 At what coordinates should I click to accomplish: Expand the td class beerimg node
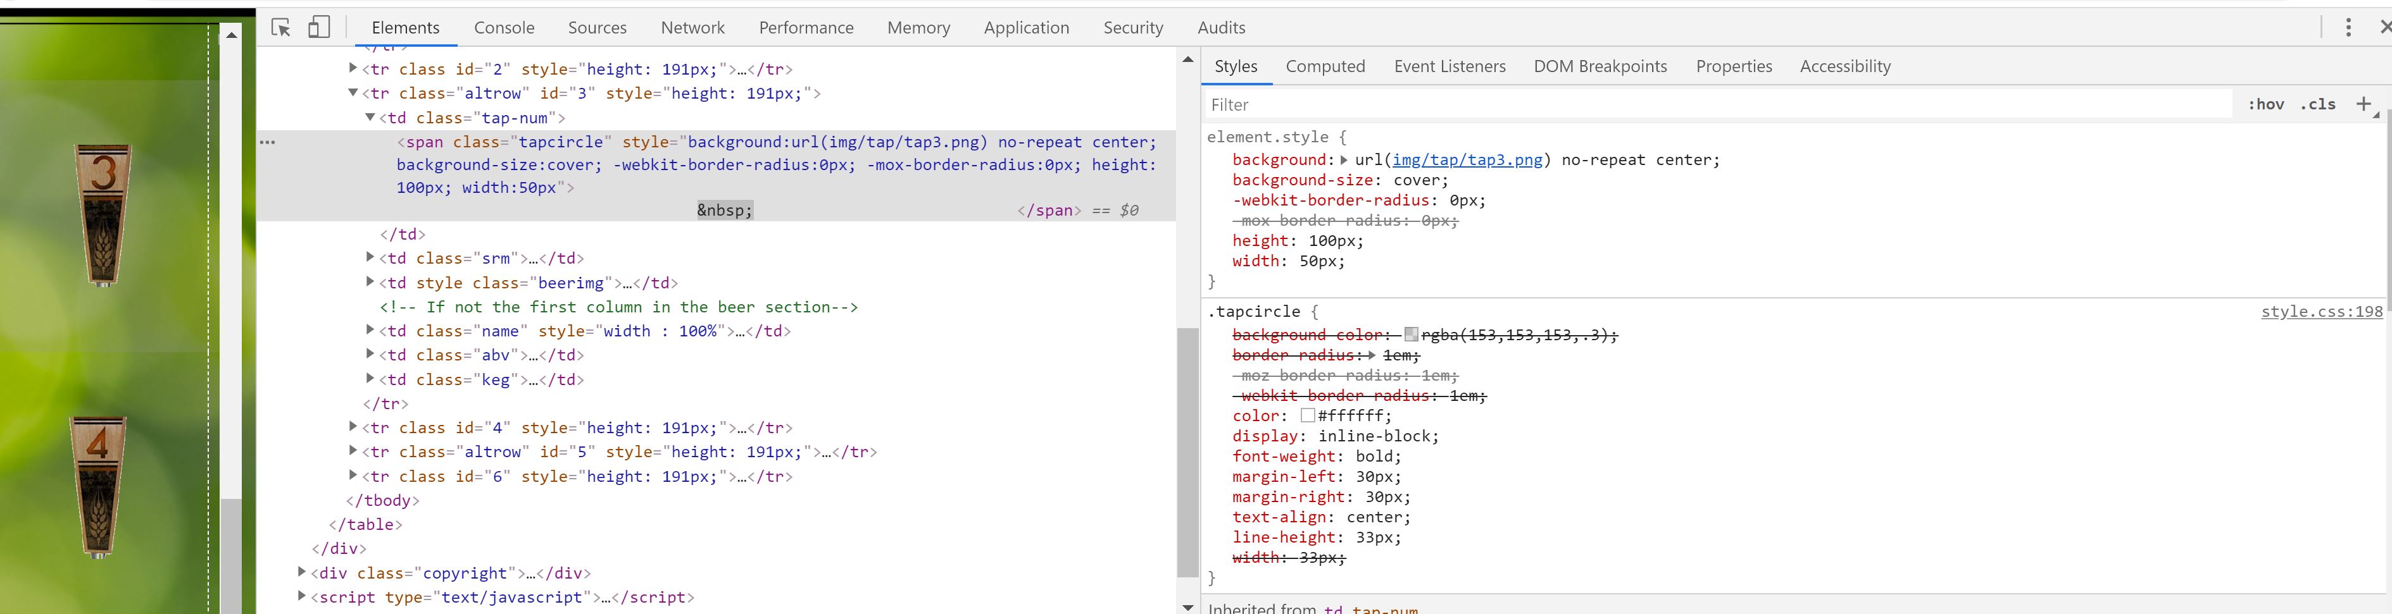tap(370, 281)
